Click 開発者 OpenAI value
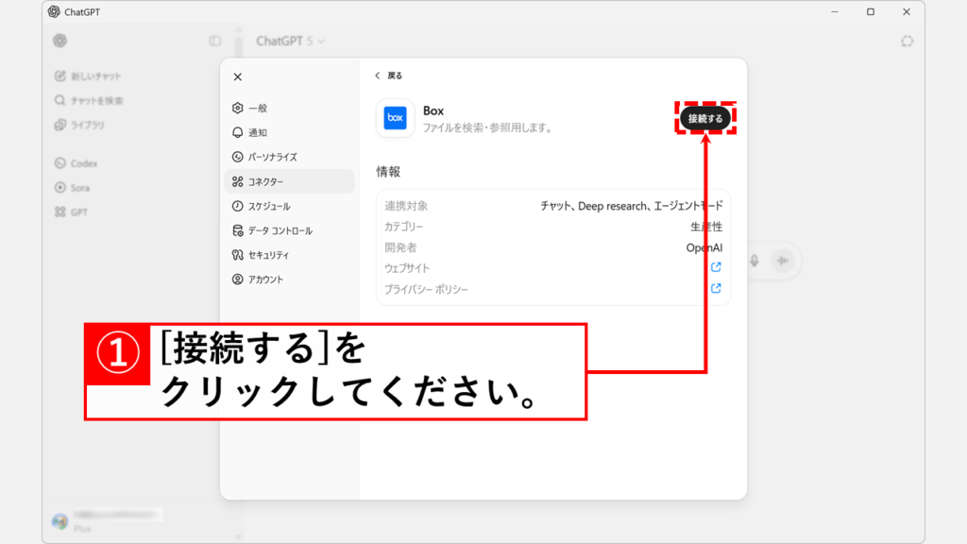967x544 pixels. pyautogui.click(x=704, y=248)
